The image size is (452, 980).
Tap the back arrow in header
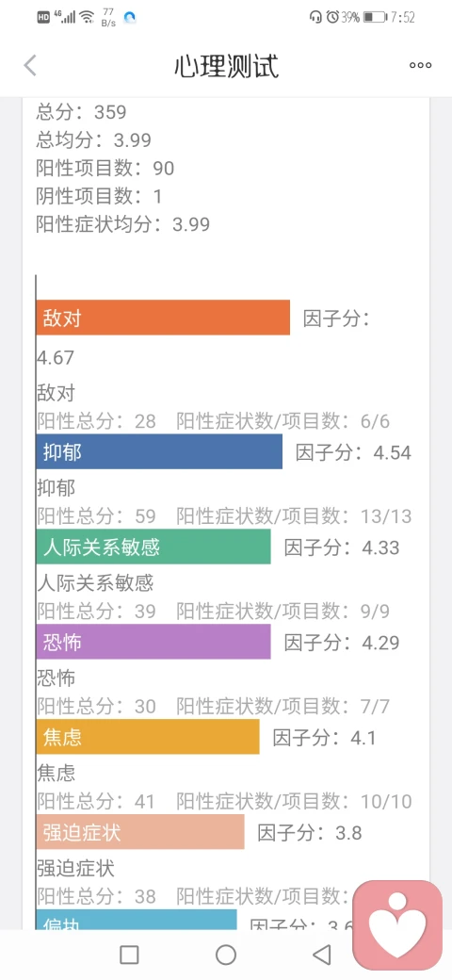30,66
